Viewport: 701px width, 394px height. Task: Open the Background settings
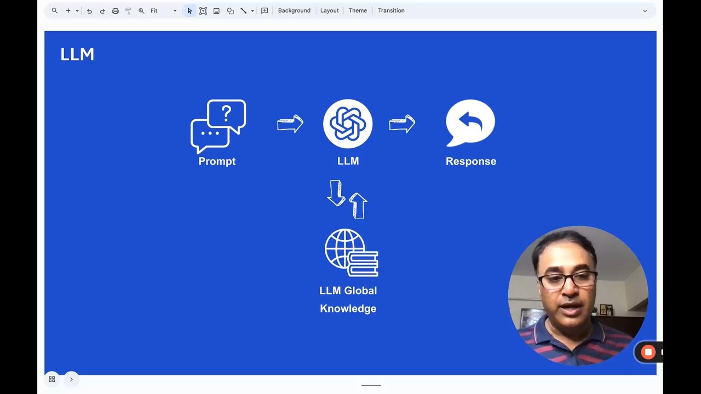(294, 10)
